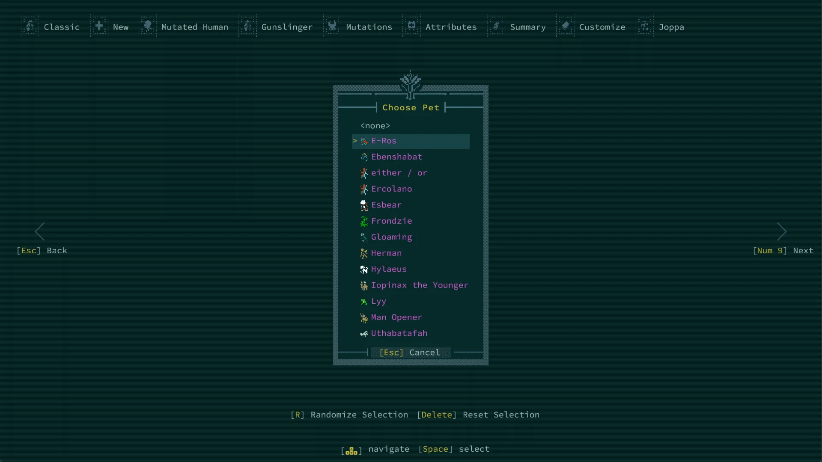Image resolution: width=822 pixels, height=462 pixels.
Task: Go to the Summary breadcrumb tab
Action: [x=527, y=27]
